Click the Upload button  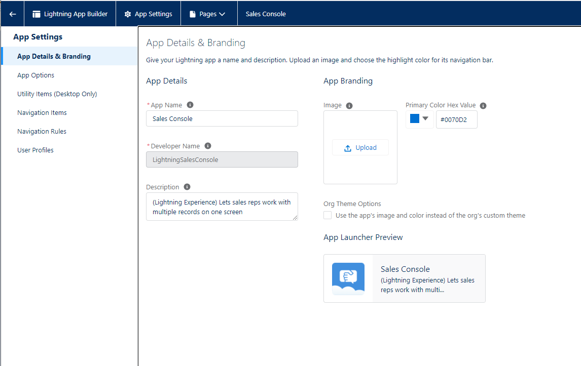tap(360, 148)
